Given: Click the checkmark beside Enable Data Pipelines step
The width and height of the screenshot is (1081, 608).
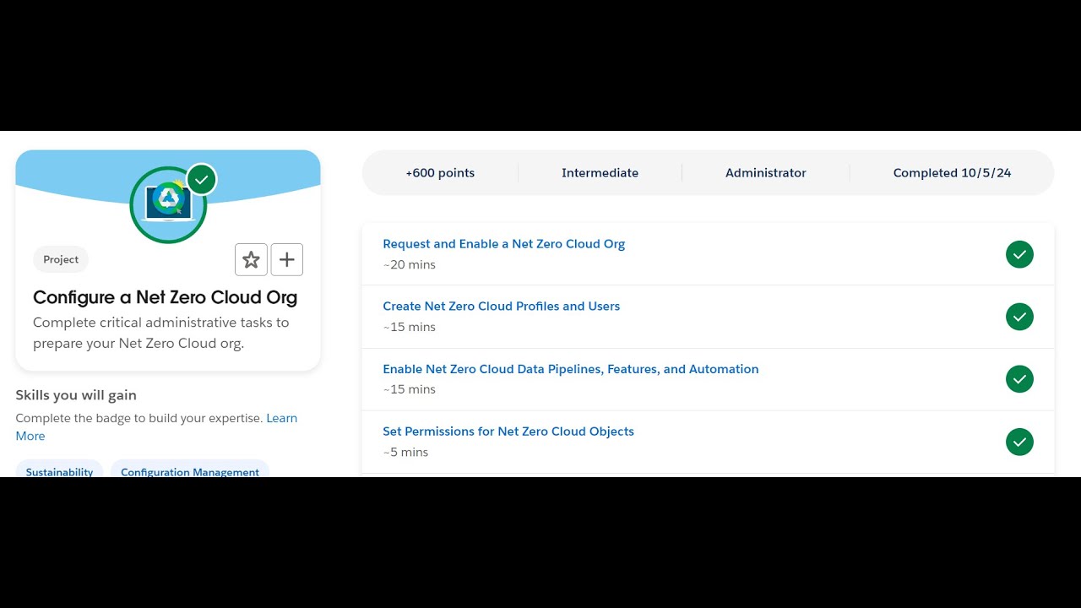Looking at the screenshot, I should (1019, 379).
